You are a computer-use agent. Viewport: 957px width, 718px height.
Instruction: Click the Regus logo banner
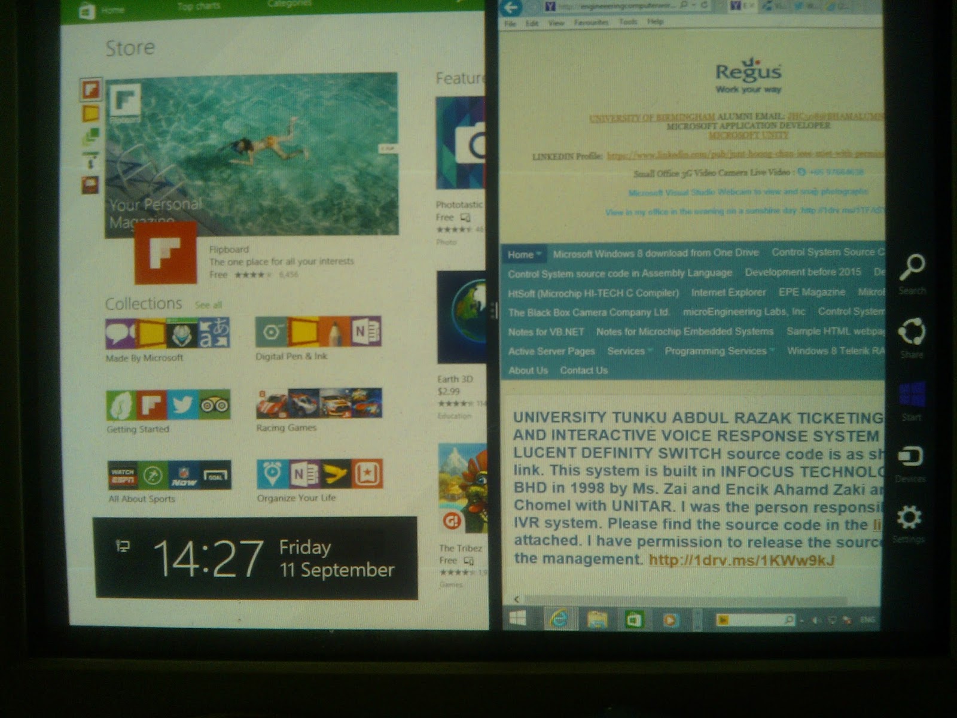748,75
